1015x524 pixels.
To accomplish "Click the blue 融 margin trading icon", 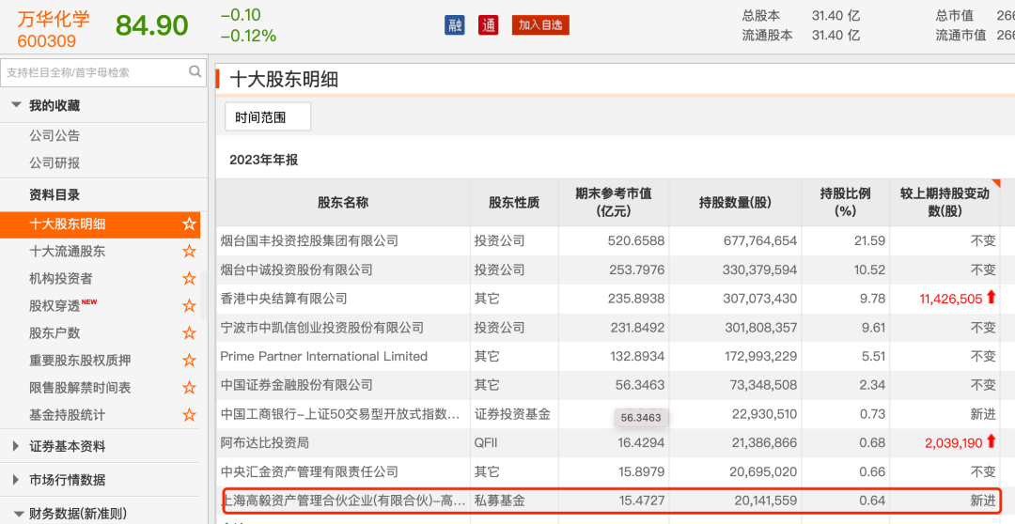I will pos(455,25).
